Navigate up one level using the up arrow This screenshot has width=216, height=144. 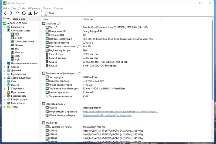click(x=18, y=13)
